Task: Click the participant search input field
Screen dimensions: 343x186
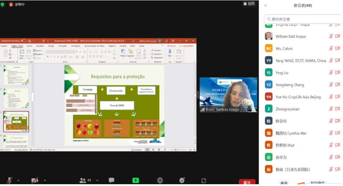Action: pos(301,19)
